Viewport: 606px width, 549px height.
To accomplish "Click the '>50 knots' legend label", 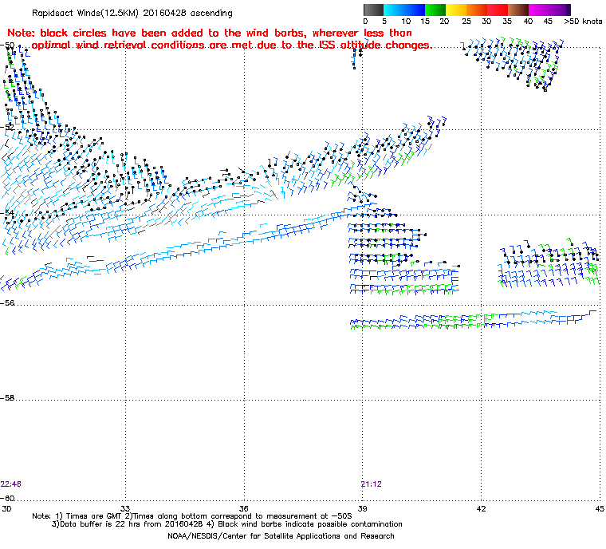I will click(583, 22).
